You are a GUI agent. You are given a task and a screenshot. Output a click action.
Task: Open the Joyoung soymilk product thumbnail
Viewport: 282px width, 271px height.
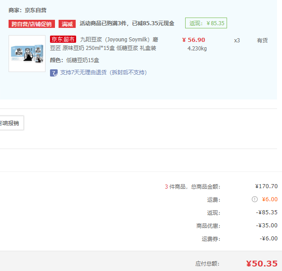(x=27, y=54)
